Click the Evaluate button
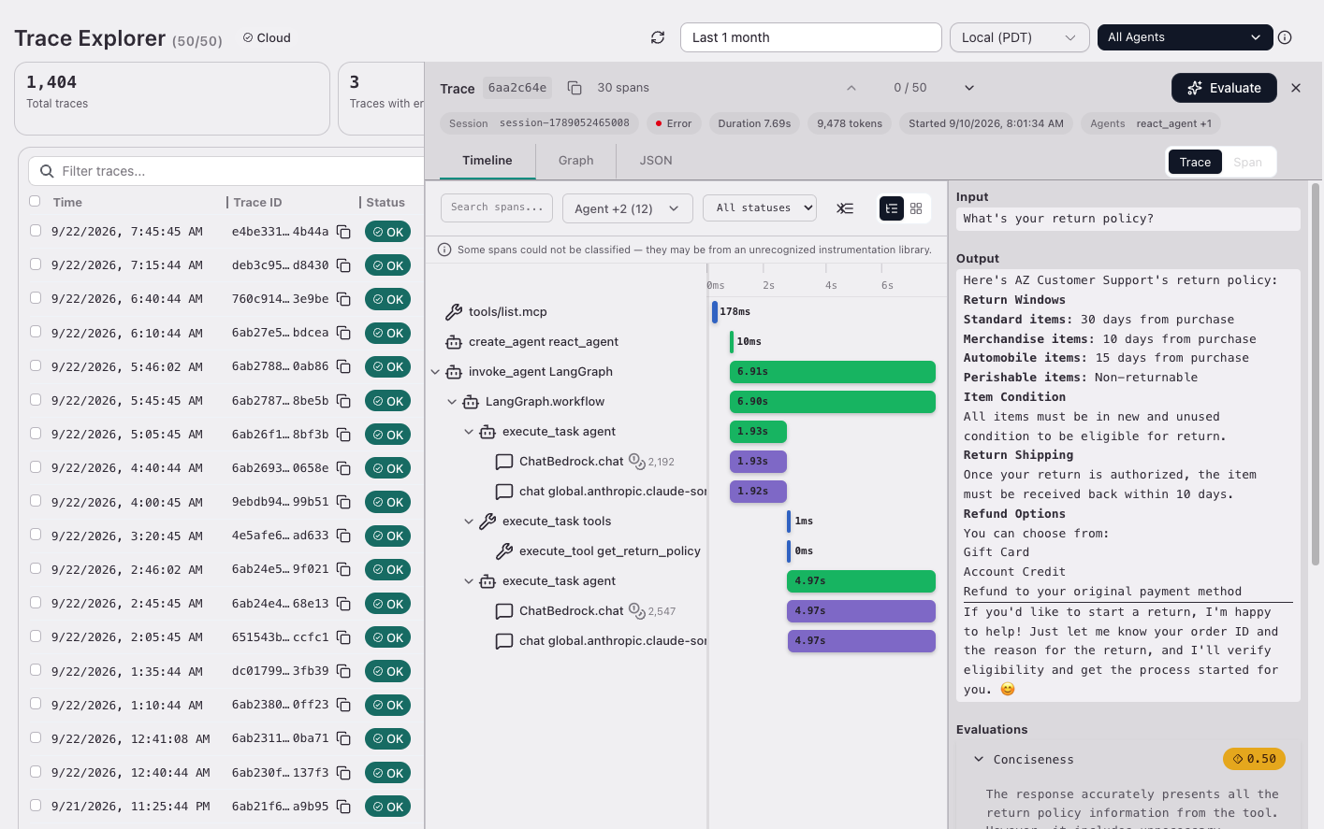 1224,88
